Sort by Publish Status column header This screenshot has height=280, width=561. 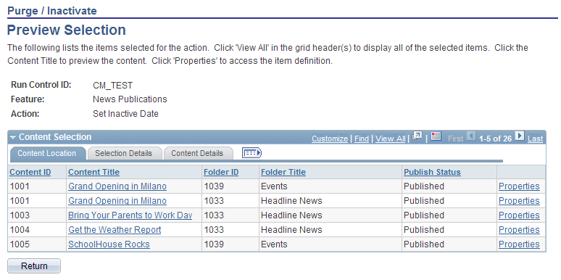pos(432,172)
